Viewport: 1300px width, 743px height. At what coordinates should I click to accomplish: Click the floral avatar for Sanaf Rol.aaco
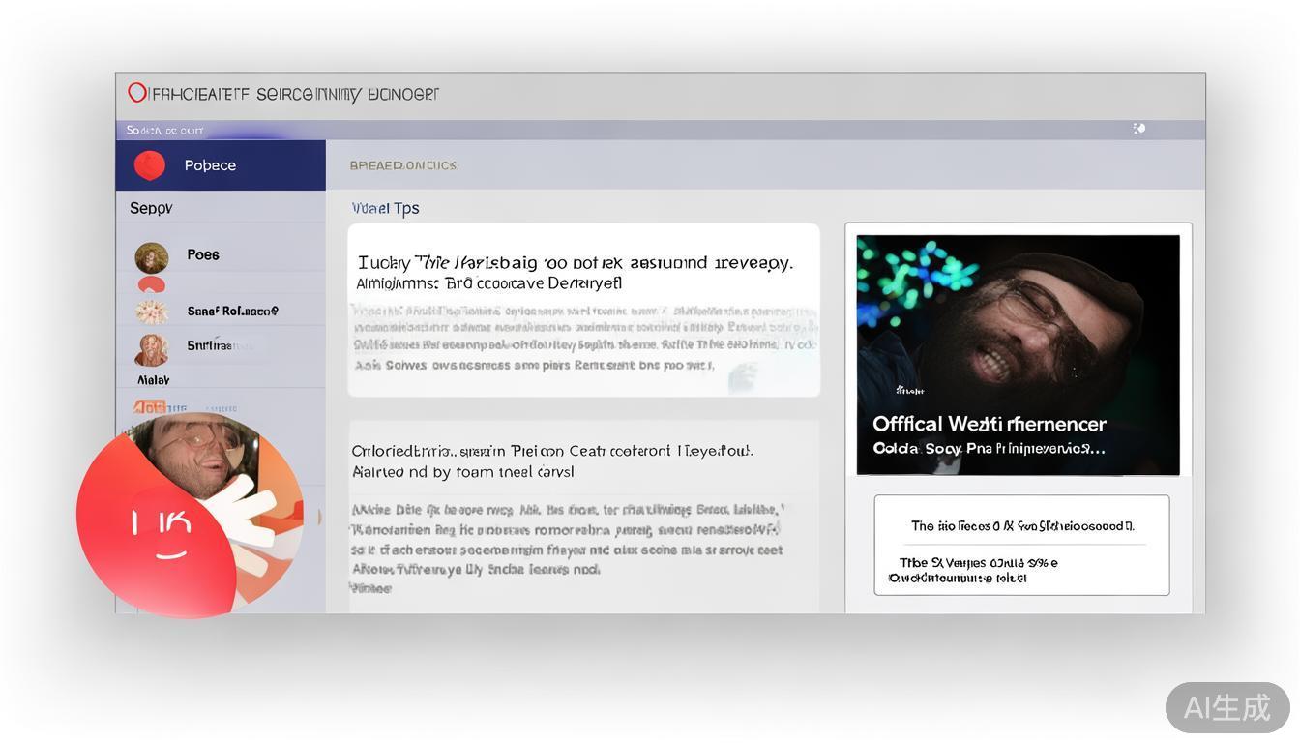click(151, 311)
